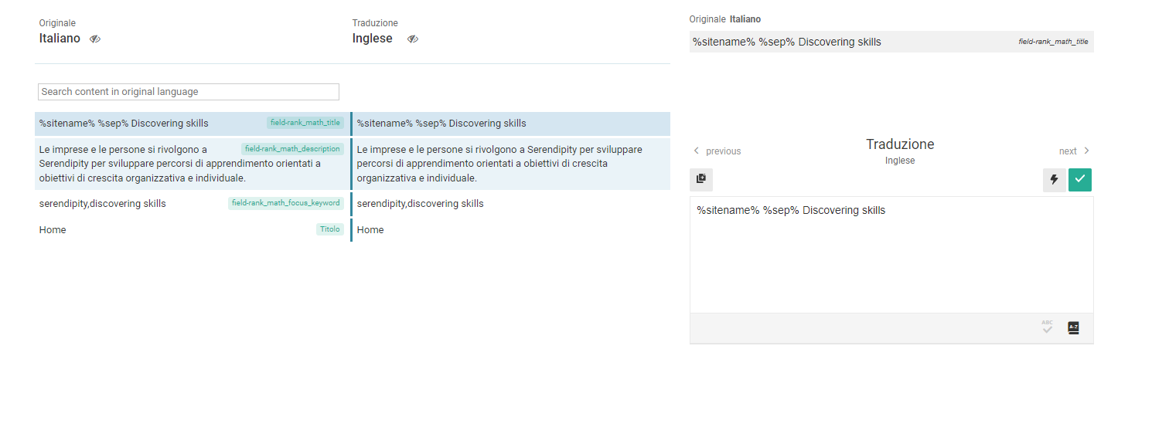Click the serendipity translated keyword cell
This screenshot has height=427, width=1169.
(510, 204)
